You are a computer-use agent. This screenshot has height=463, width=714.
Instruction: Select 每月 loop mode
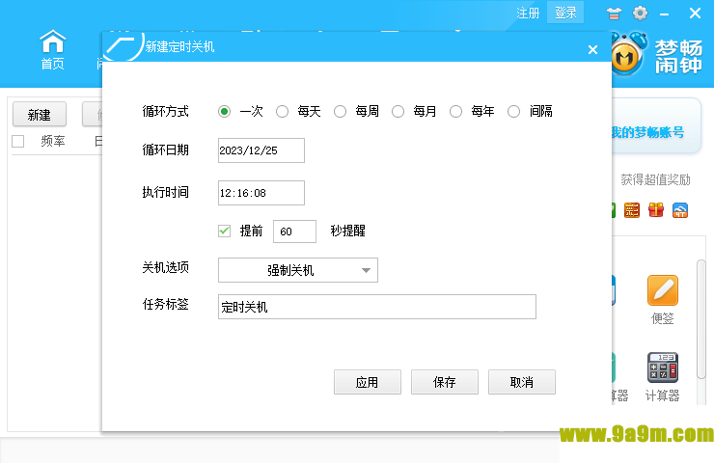pos(398,112)
